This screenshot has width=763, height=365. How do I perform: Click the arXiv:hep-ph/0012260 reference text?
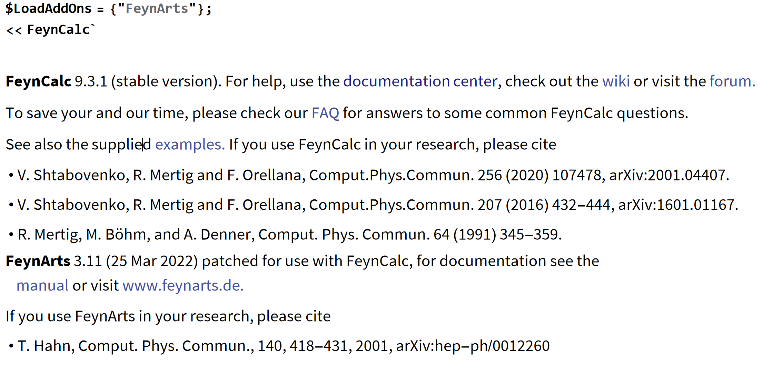[473, 346]
